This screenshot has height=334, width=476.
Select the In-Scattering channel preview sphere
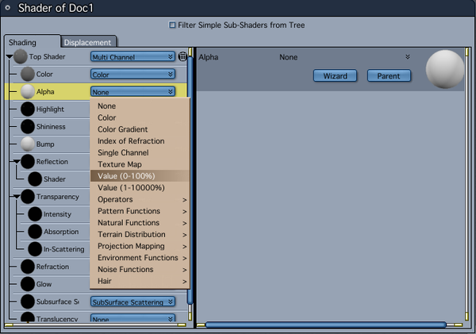click(x=35, y=249)
